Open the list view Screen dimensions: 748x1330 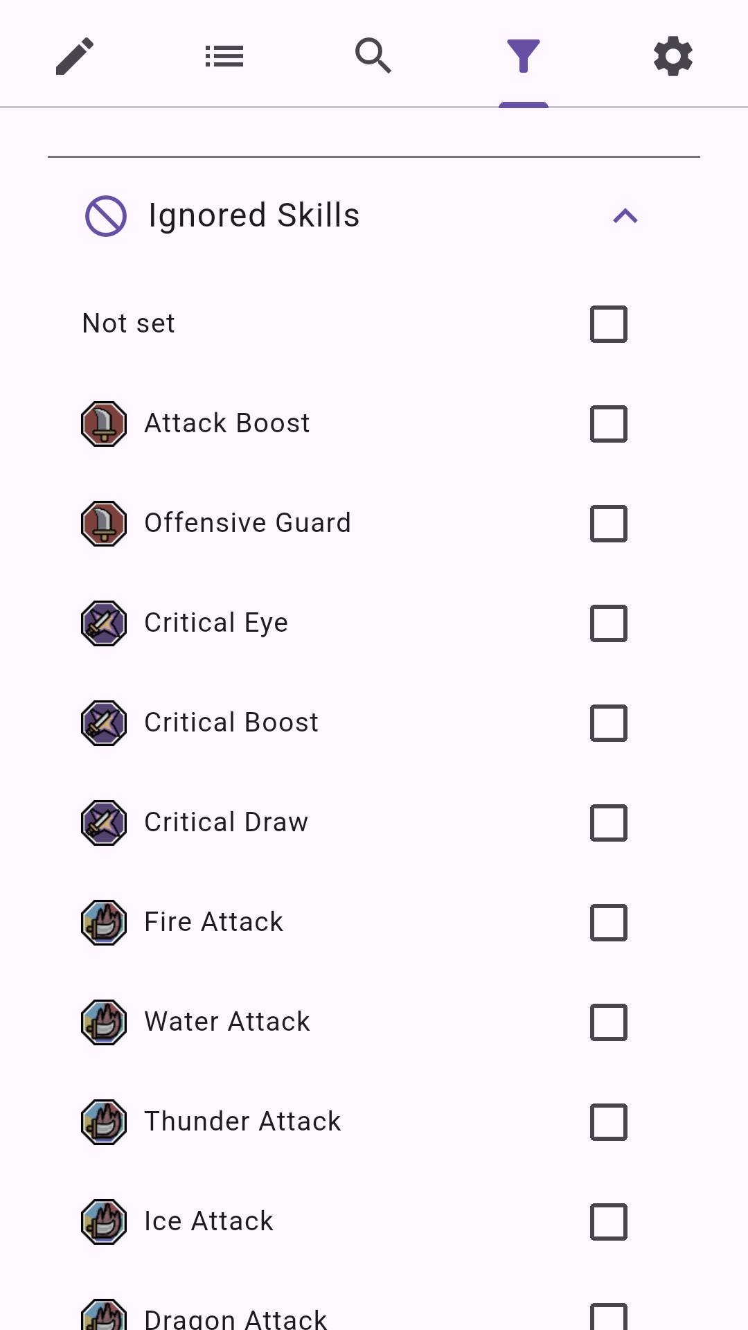click(224, 55)
